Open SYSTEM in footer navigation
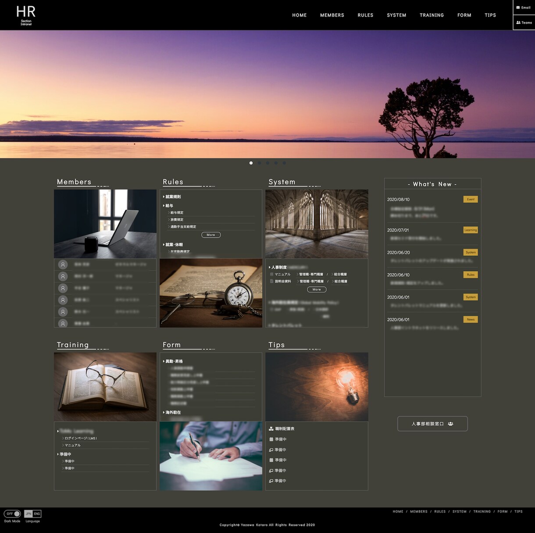This screenshot has width=535, height=533. click(x=460, y=511)
